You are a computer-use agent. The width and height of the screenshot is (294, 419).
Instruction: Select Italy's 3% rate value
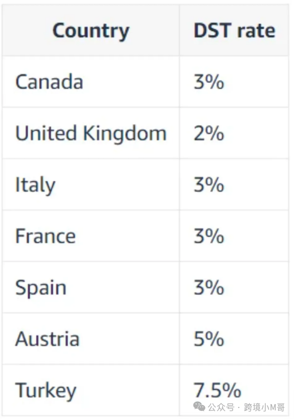209,185
